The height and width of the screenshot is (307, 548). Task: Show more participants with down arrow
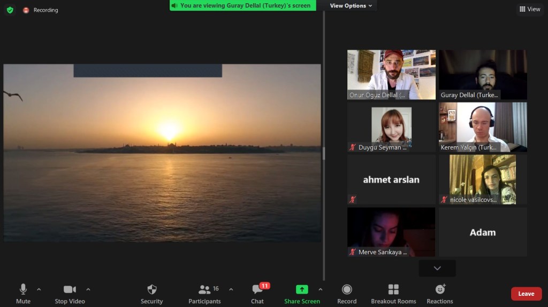pos(437,268)
